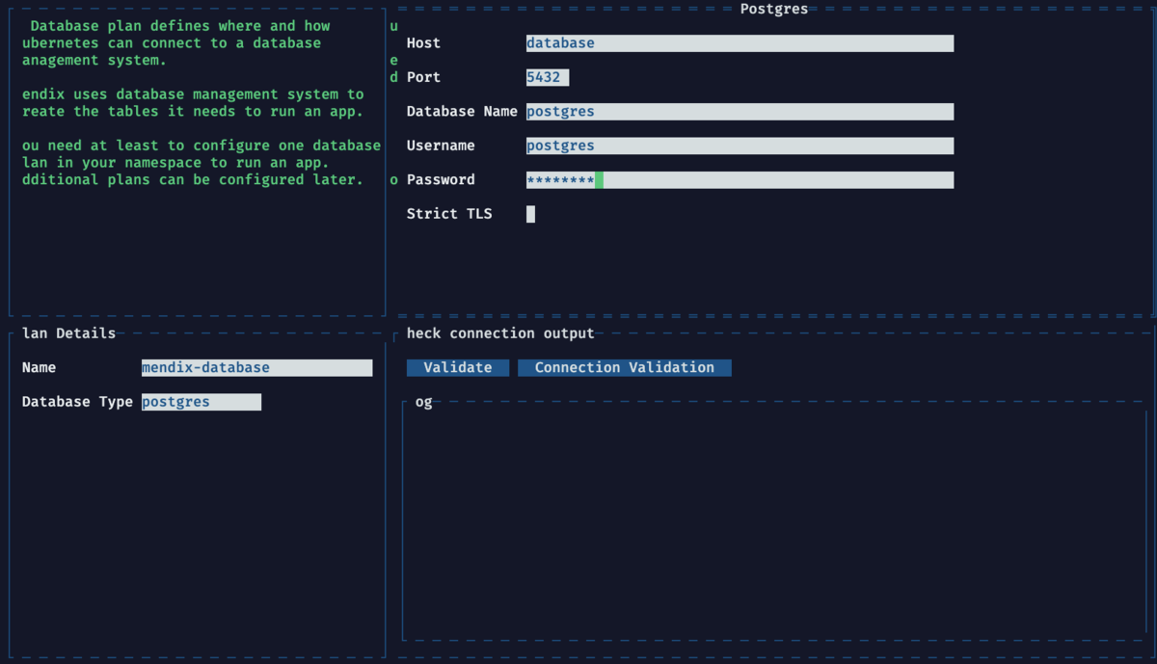This screenshot has width=1157, height=664.
Task: Click the Name label in Plan Details
Action: point(39,367)
